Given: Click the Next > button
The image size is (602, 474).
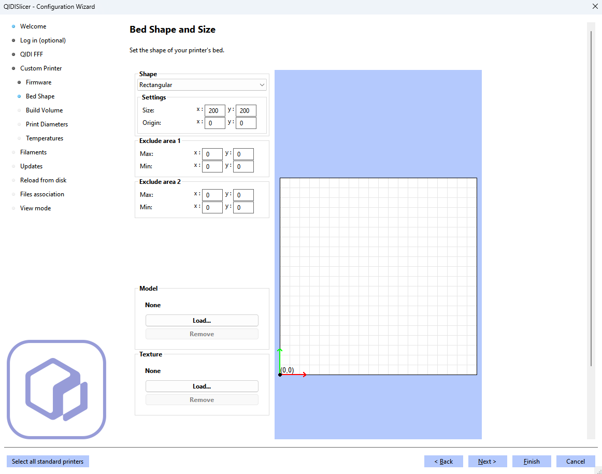Looking at the screenshot, I should pos(487,462).
